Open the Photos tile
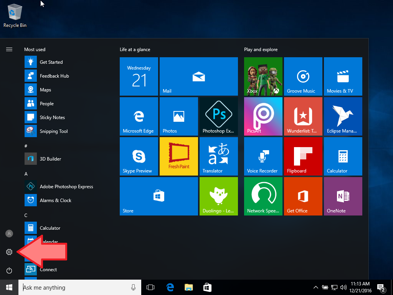This screenshot has height=295, width=393. pyautogui.click(x=179, y=116)
